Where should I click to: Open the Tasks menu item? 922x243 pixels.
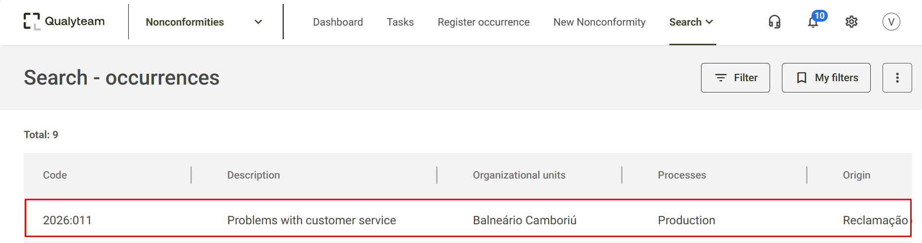click(400, 22)
